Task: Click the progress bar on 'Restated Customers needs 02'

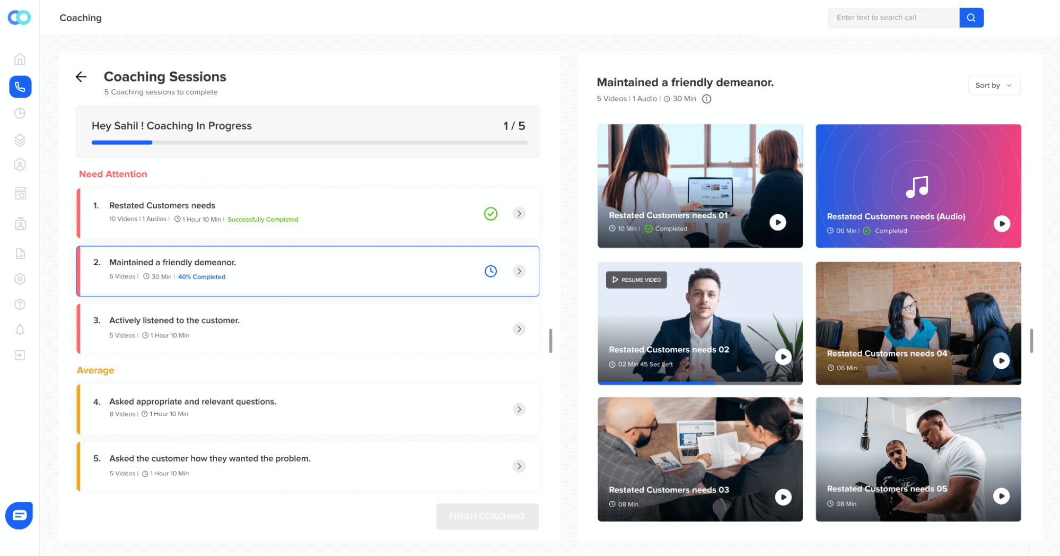Action: click(658, 383)
